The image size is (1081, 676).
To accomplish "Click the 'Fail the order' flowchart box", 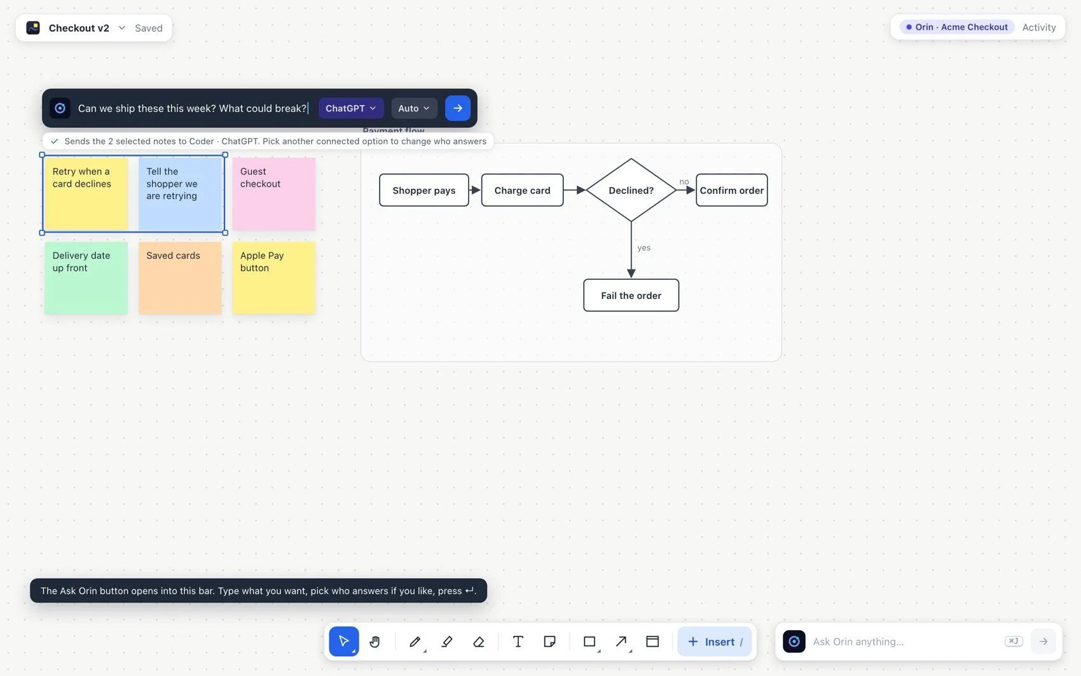I will coord(631,295).
